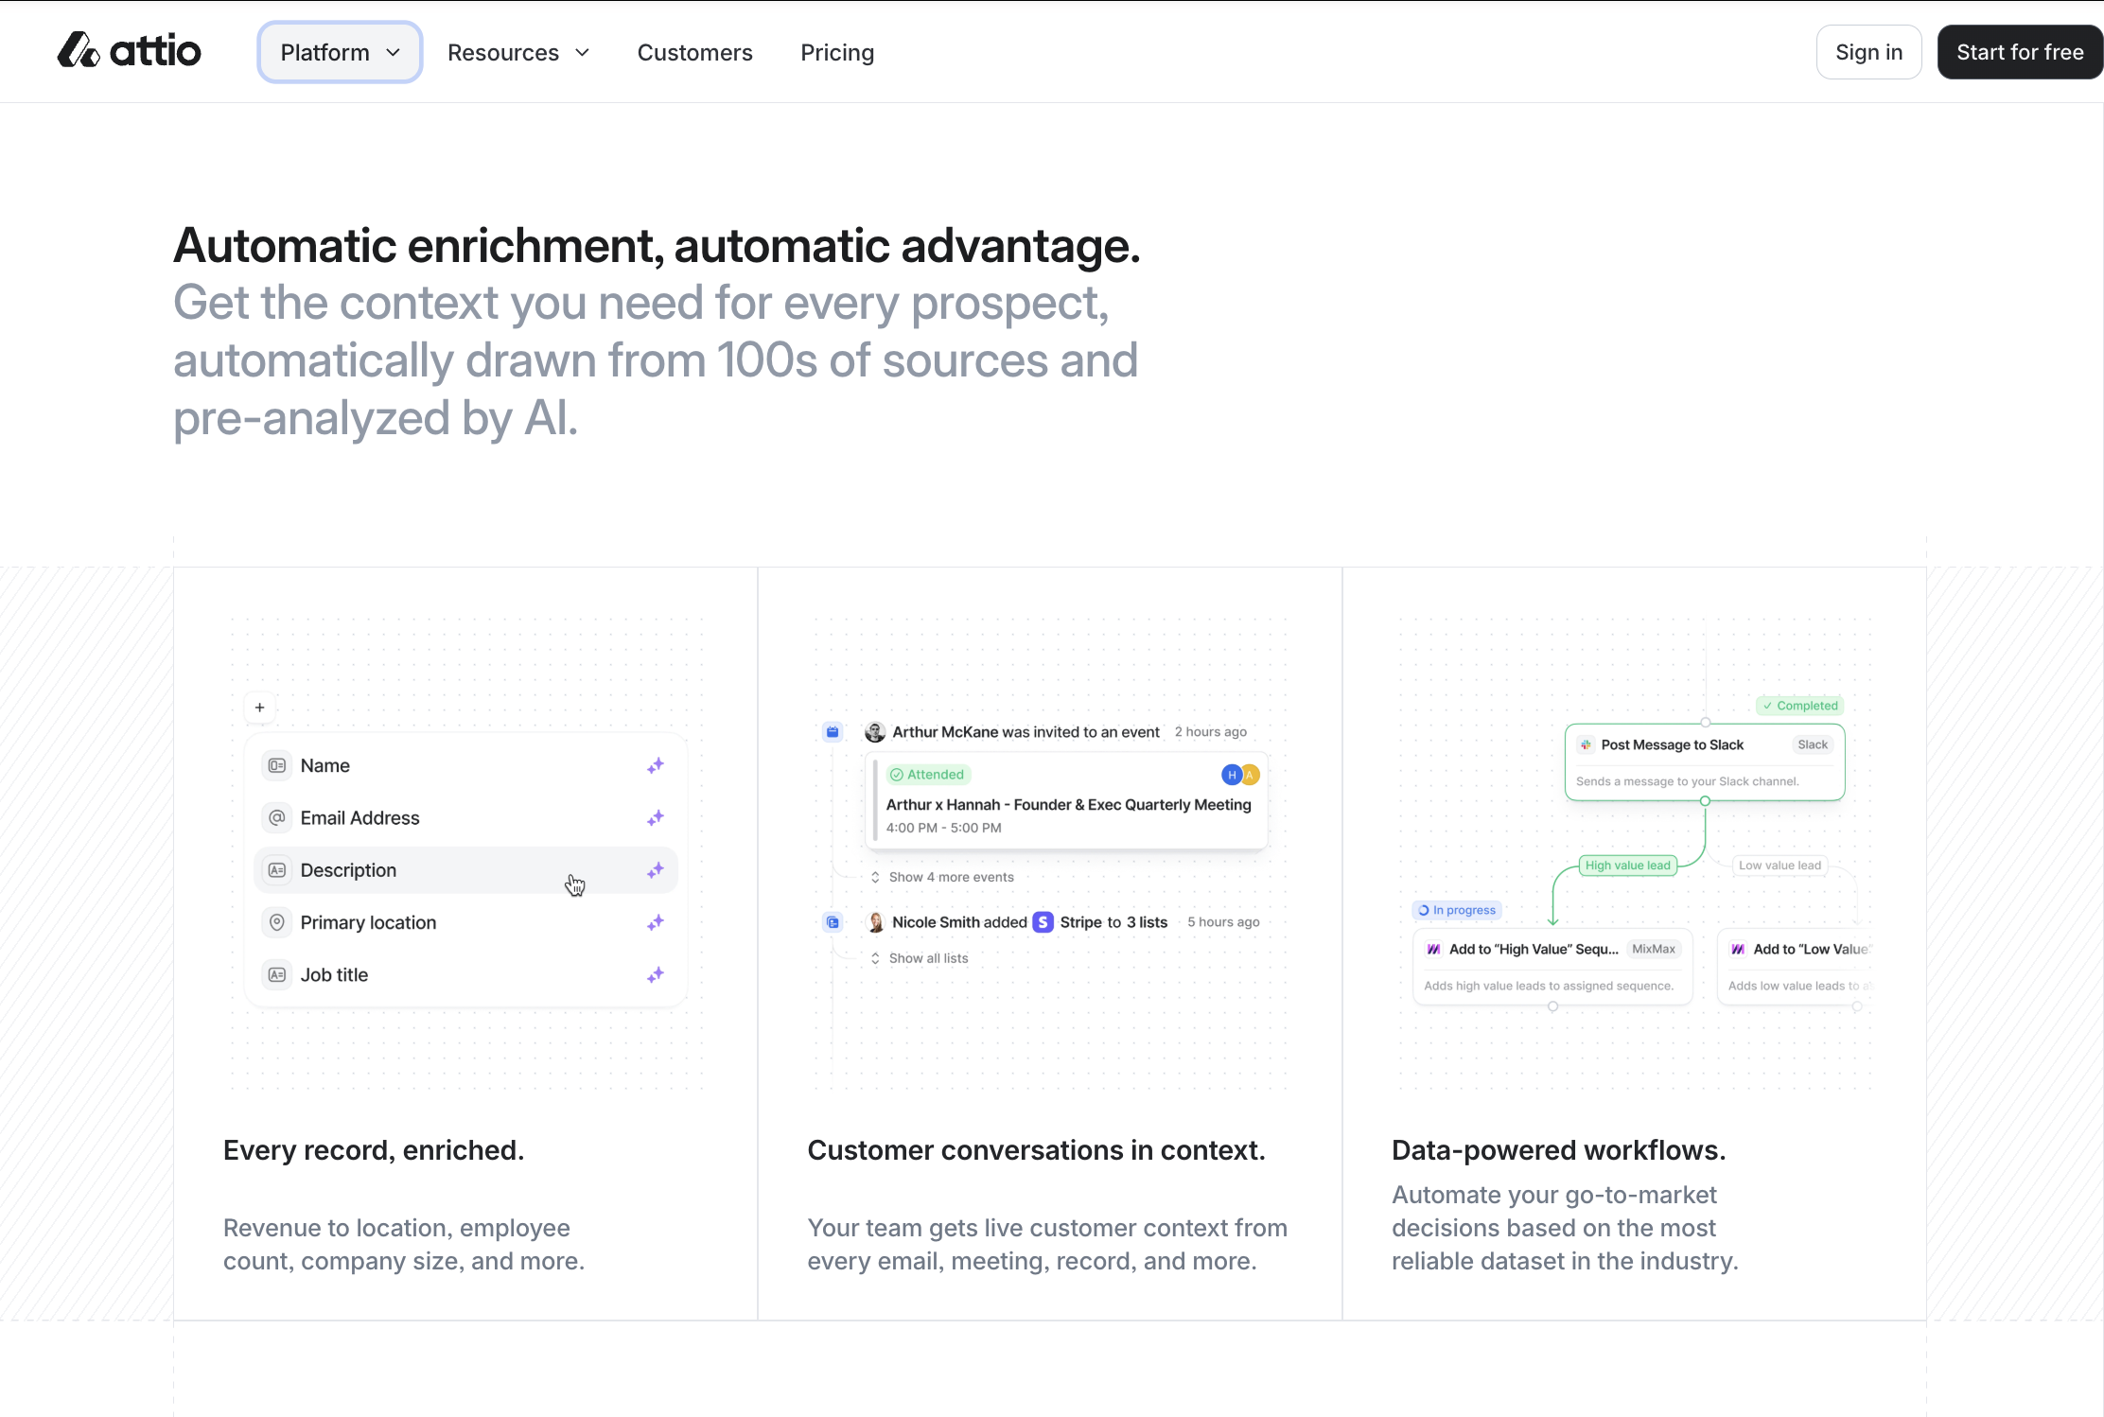Image resolution: width=2104 pixels, height=1417 pixels.
Task: Click the In progress status badge
Action: pyautogui.click(x=1457, y=910)
